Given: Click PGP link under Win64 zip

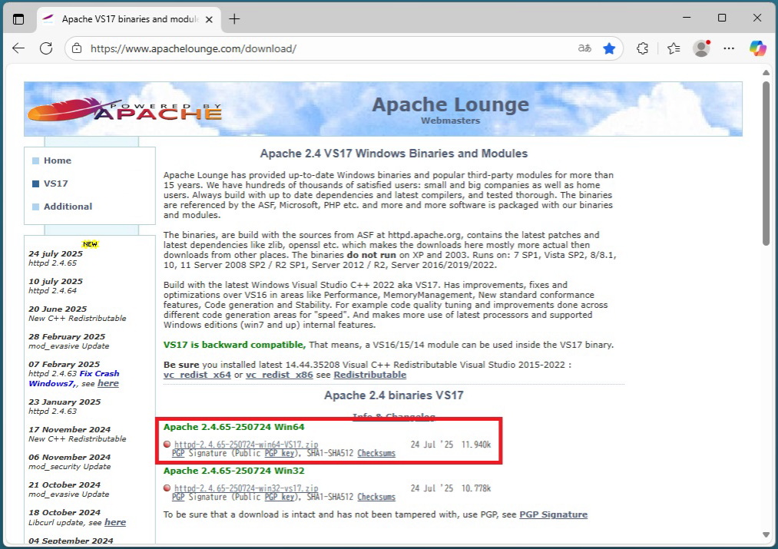Looking at the screenshot, I should click(178, 453).
